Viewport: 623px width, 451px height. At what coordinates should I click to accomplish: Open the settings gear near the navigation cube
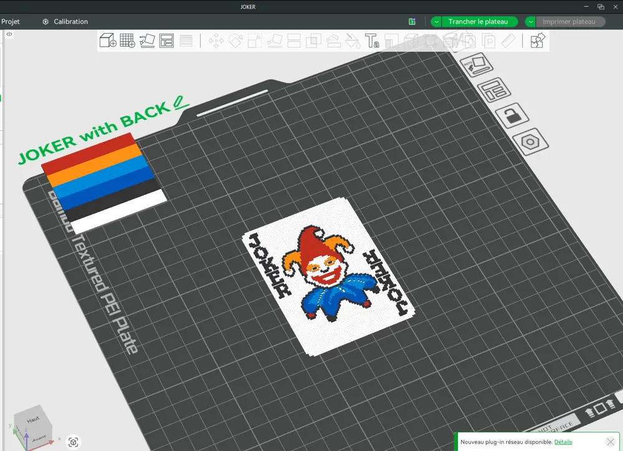(73, 442)
